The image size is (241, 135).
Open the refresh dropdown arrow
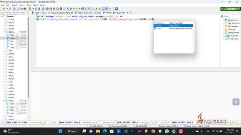coord(33,9)
